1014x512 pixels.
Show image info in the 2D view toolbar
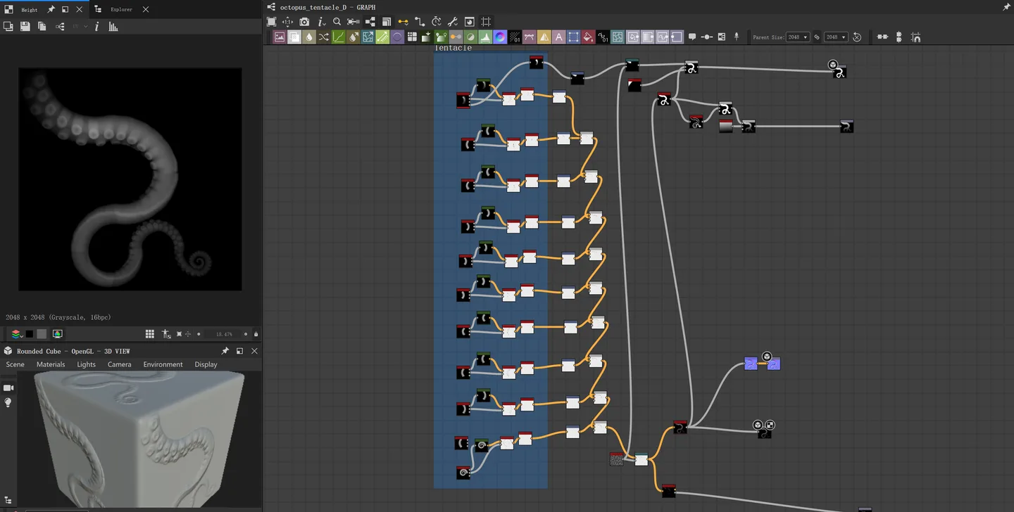tap(96, 26)
